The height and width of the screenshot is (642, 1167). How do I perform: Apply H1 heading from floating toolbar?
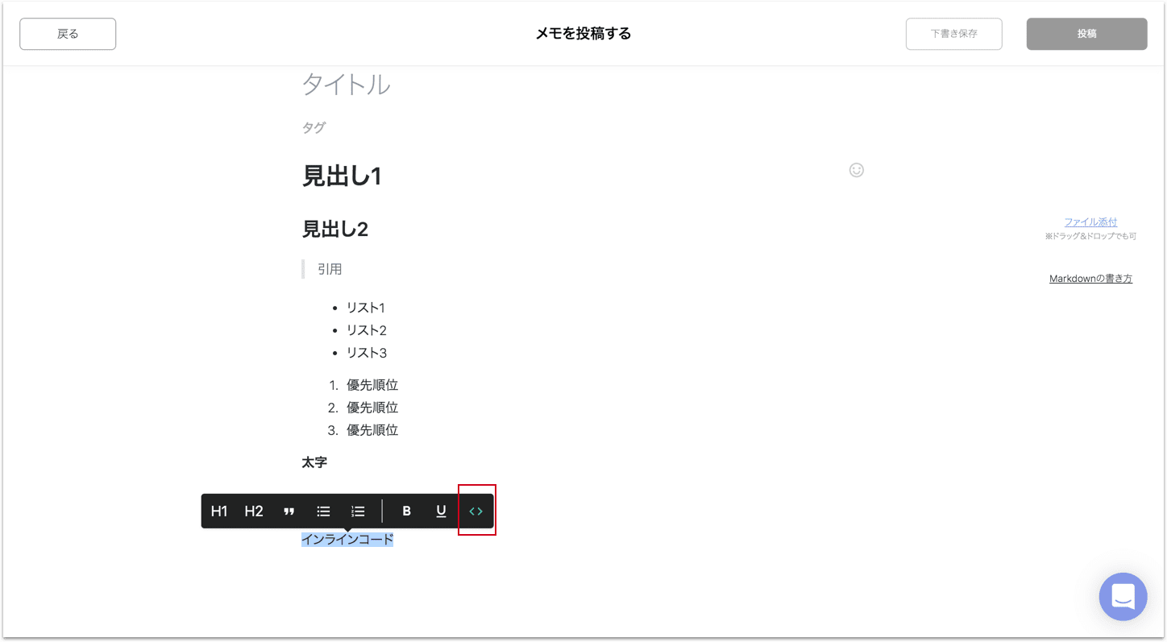(x=219, y=512)
